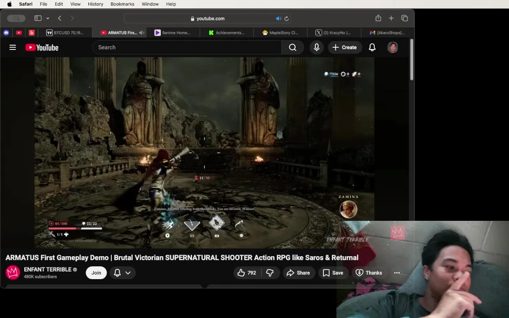Switch to the third pinned red tab
Viewport: 509px width, 318px height.
(31, 32)
